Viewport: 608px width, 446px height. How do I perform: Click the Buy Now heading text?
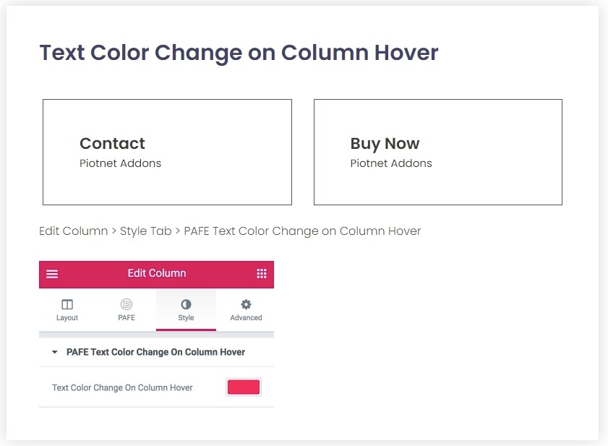tap(385, 143)
